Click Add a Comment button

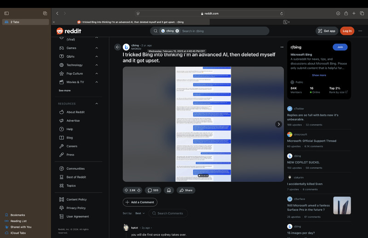click(x=140, y=202)
